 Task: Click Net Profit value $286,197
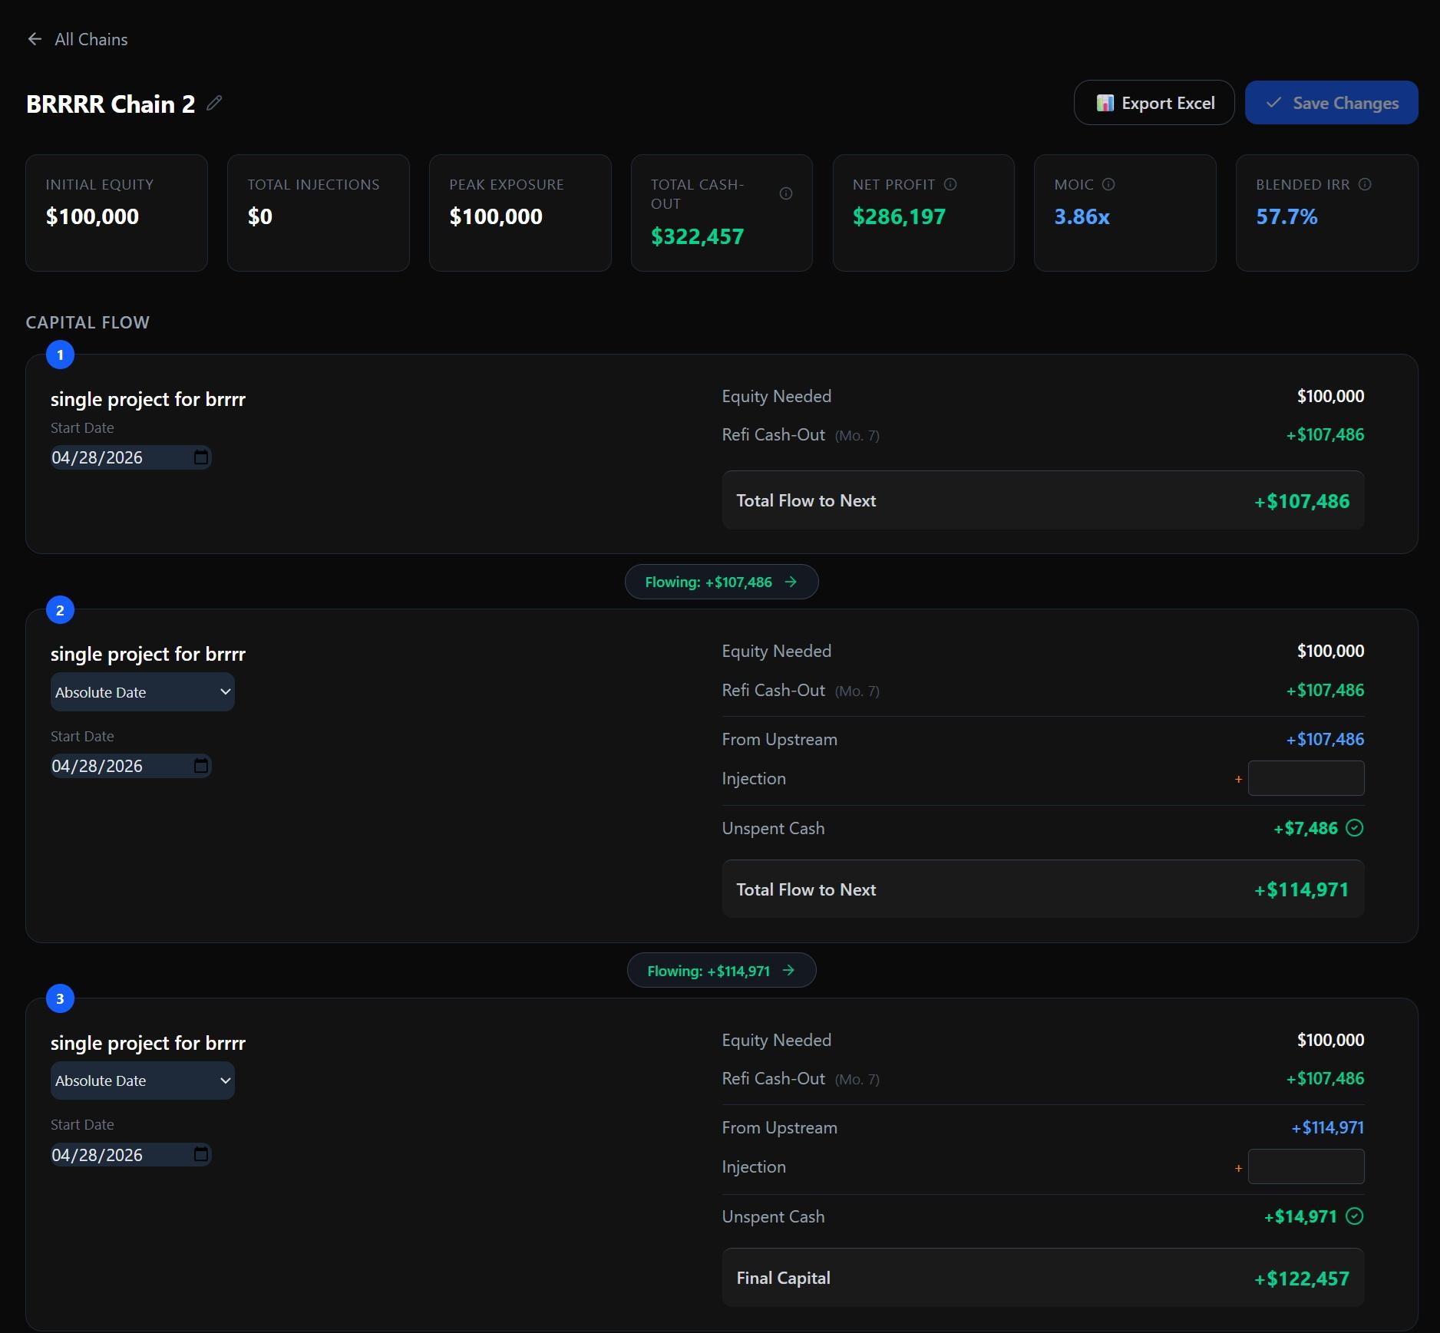(899, 216)
